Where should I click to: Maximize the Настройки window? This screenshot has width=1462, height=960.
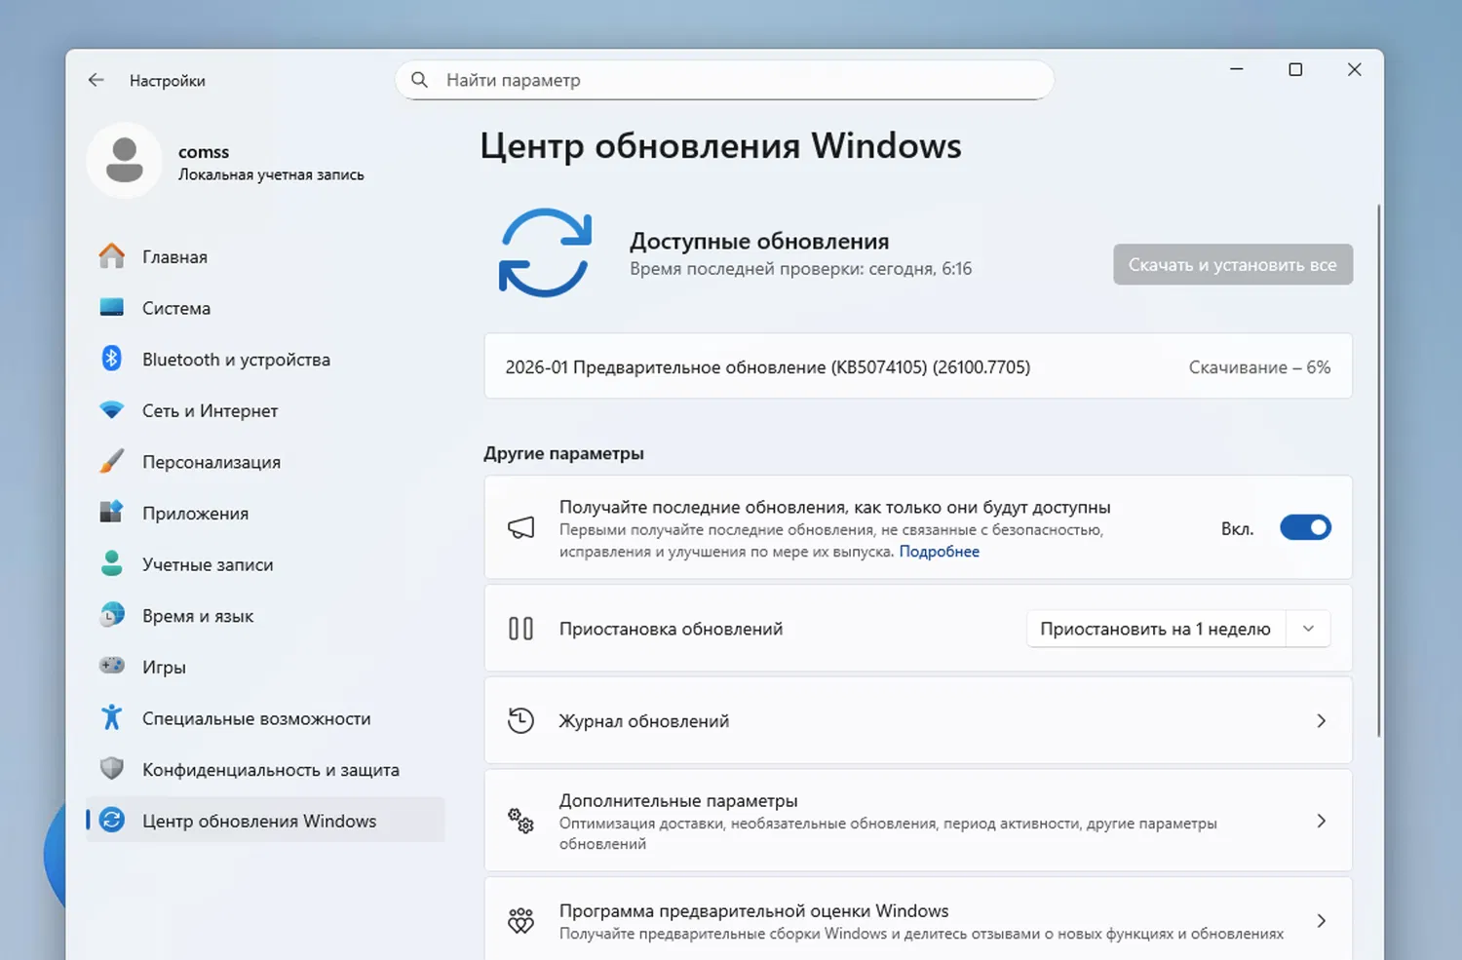tap(1295, 69)
